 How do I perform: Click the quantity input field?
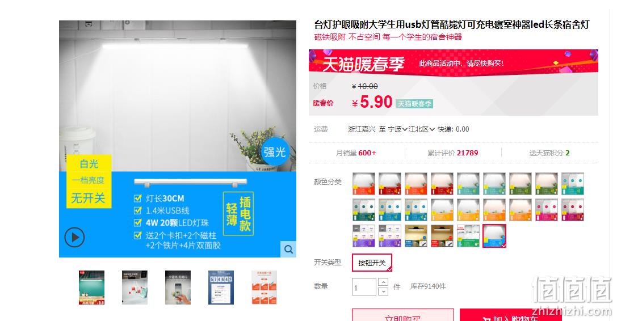click(364, 287)
